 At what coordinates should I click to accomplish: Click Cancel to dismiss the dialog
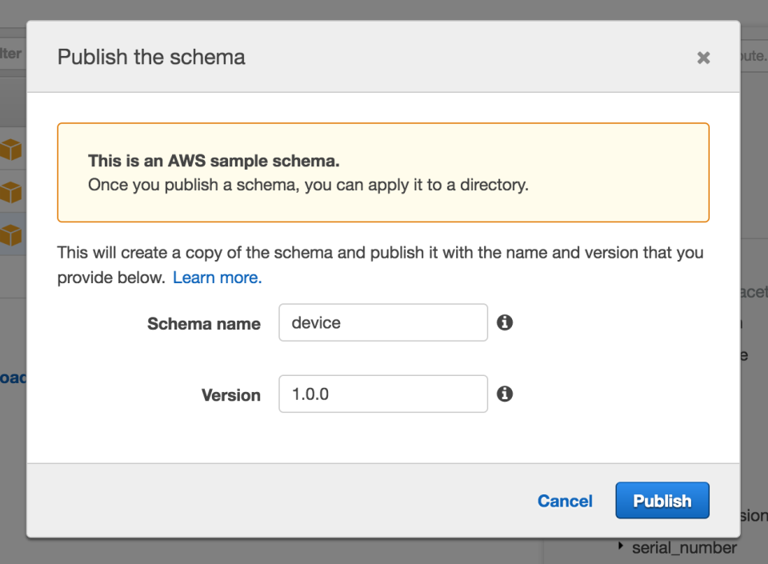click(565, 500)
